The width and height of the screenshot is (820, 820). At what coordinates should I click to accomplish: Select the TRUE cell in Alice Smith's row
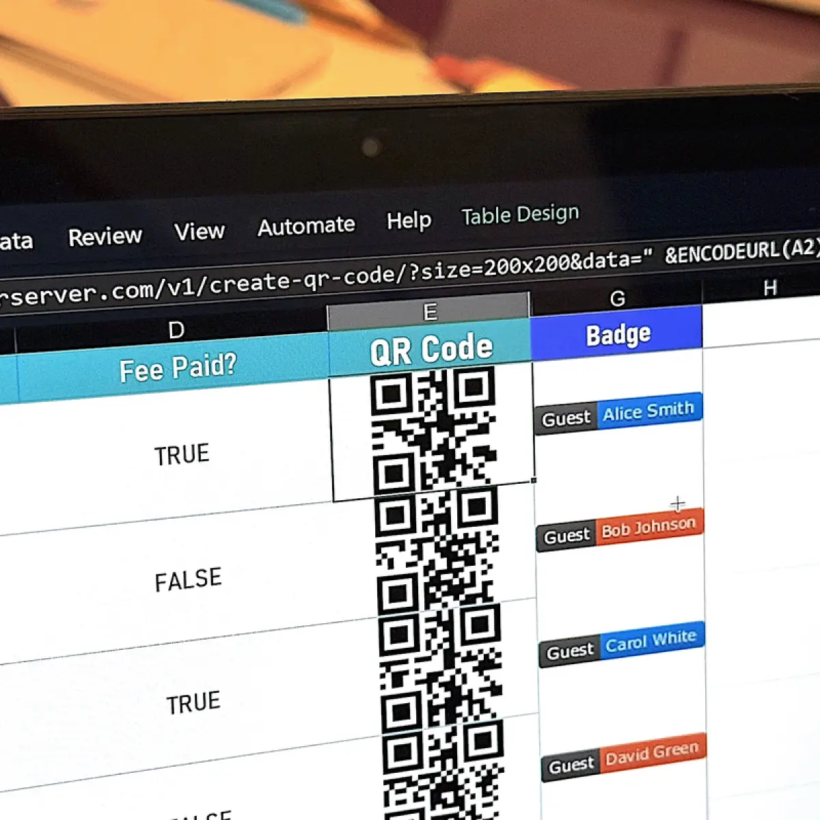181,455
